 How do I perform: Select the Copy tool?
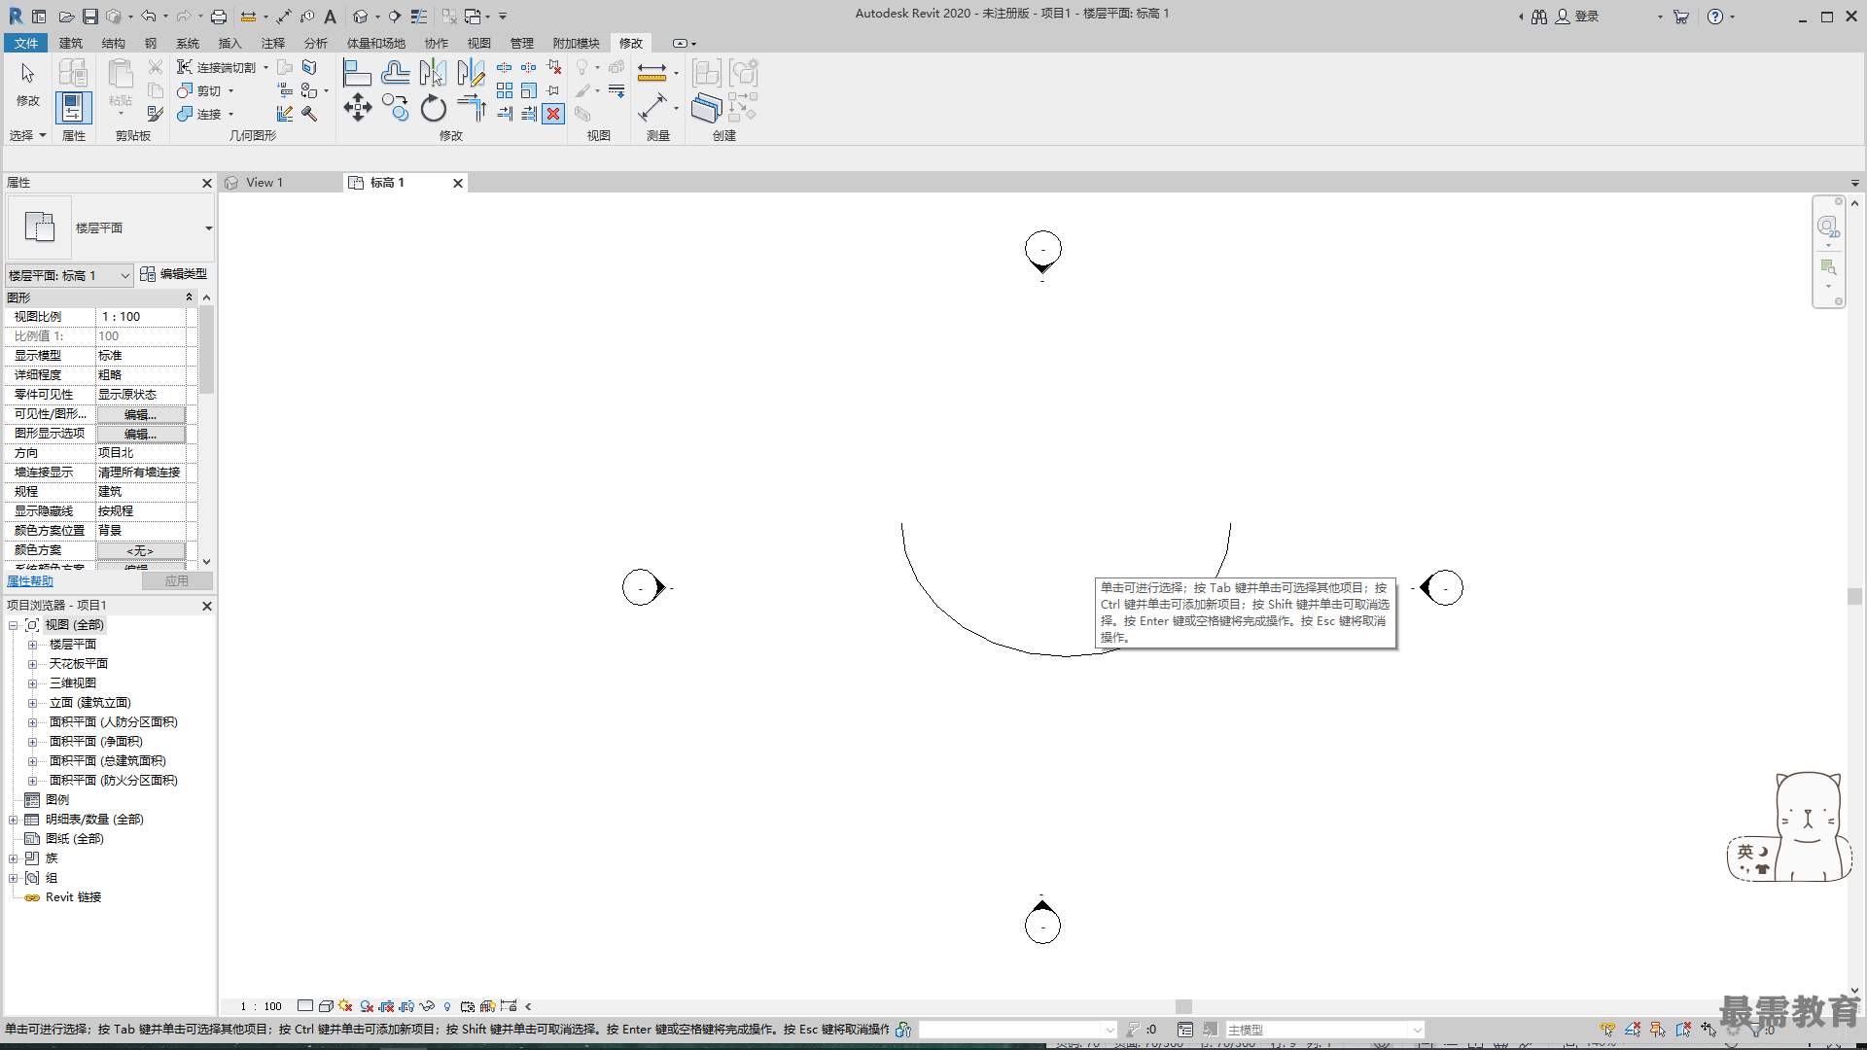pyautogui.click(x=395, y=108)
